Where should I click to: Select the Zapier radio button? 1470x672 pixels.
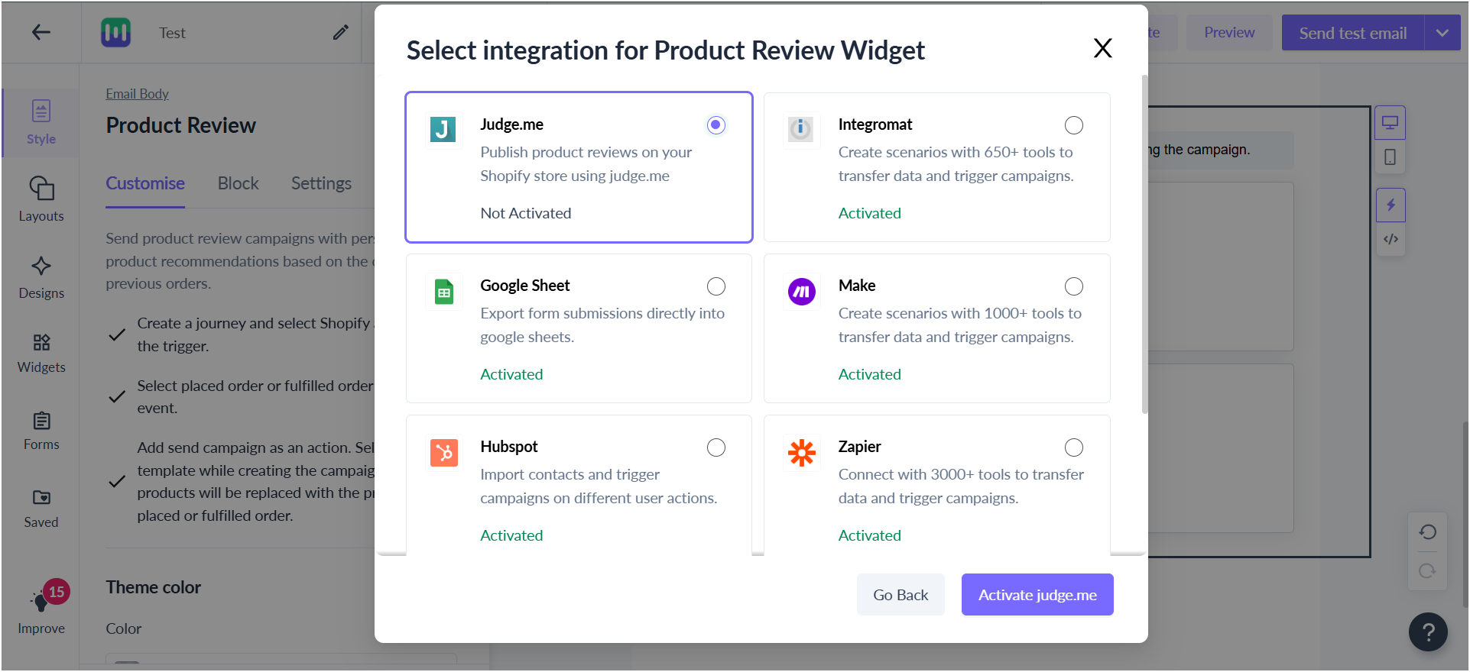click(x=1073, y=447)
